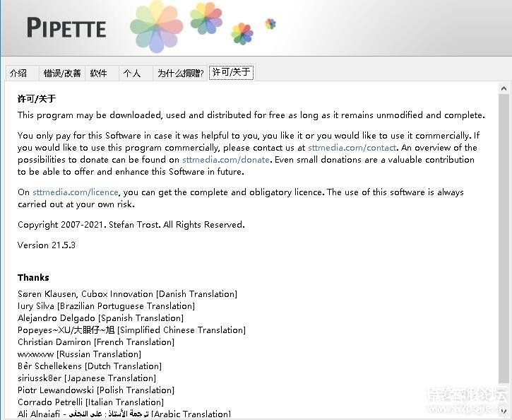Click the large pastel flower logo
The height and width of the screenshot is (420, 512).
(x=156, y=27)
